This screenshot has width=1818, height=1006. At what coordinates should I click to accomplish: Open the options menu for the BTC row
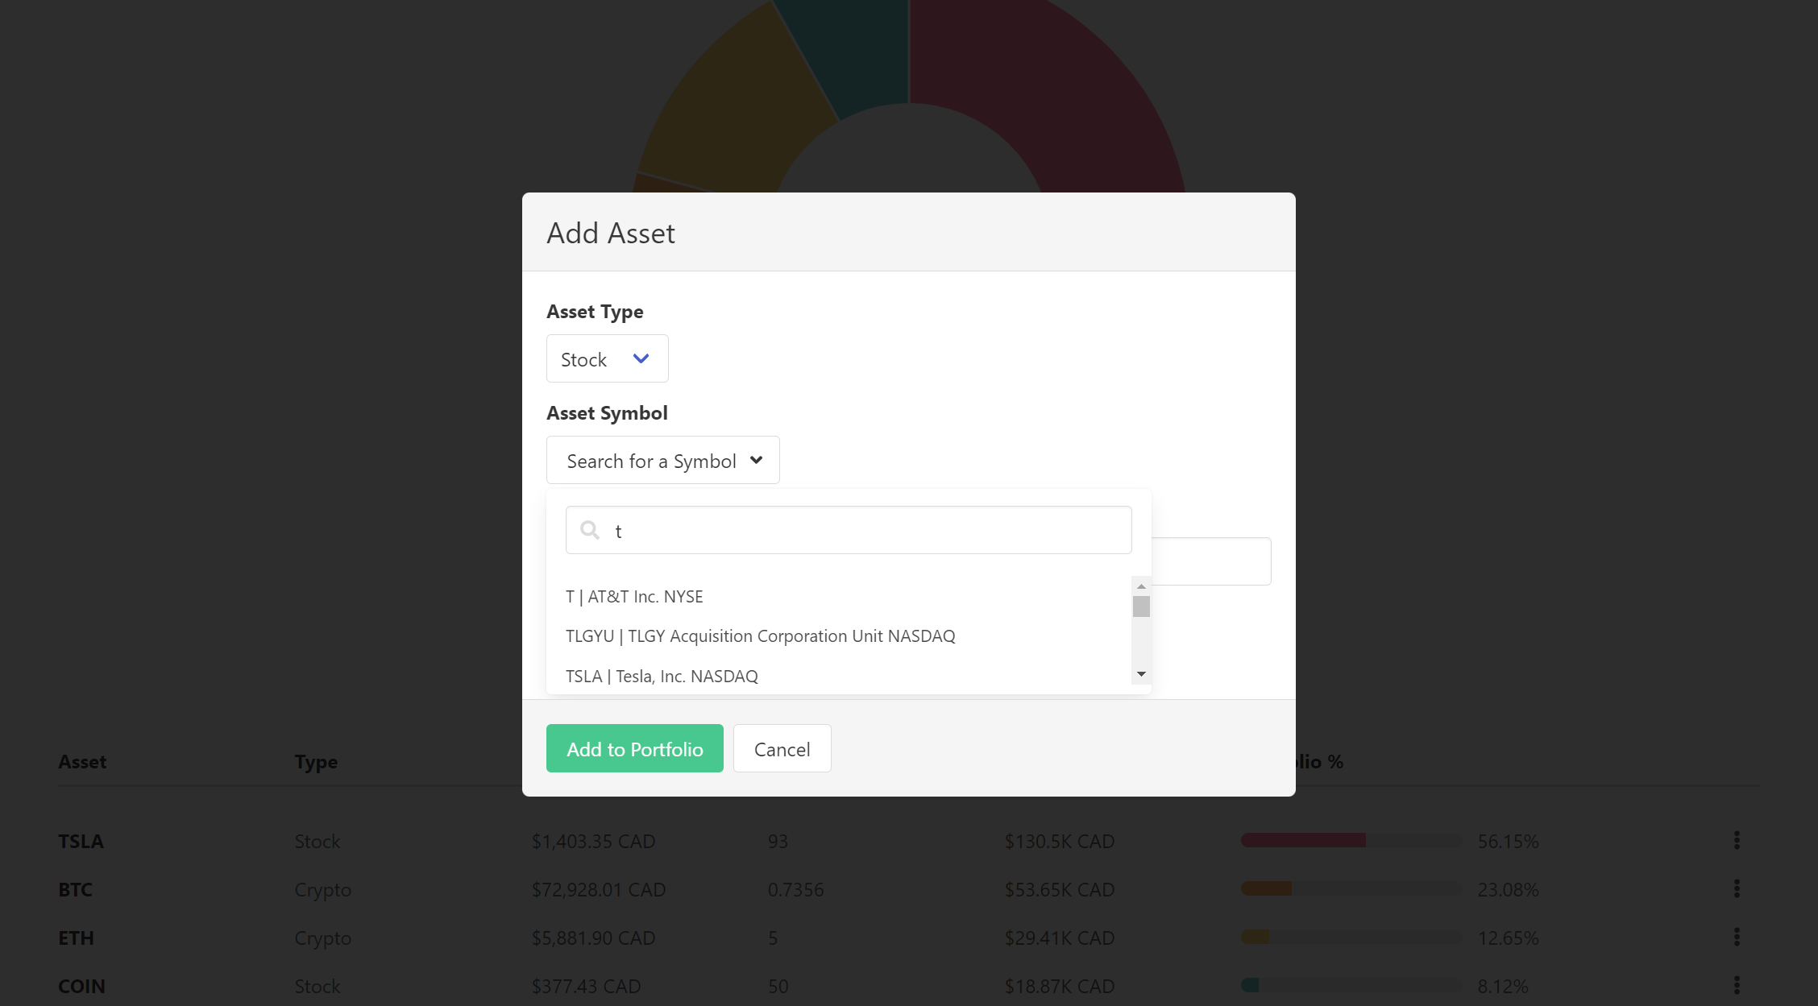pyautogui.click(x=1735, y=888)
